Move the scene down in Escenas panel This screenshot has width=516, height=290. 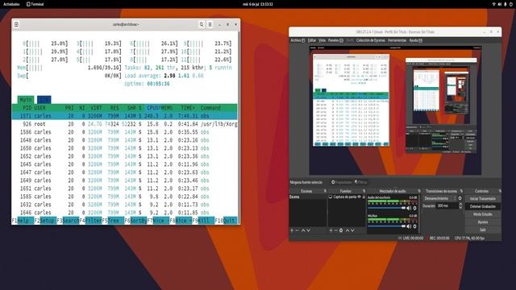click(308, 230)
